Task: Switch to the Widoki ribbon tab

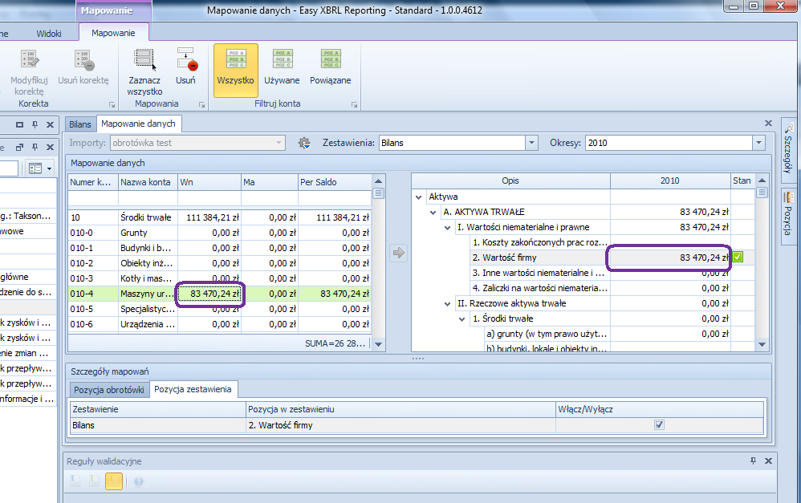Action: coord(49,34)
